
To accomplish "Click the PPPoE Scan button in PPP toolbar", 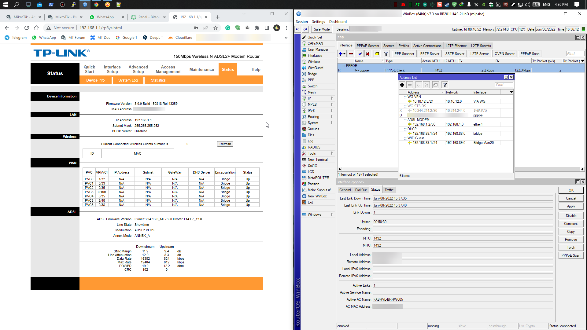I will coord(530,54).
